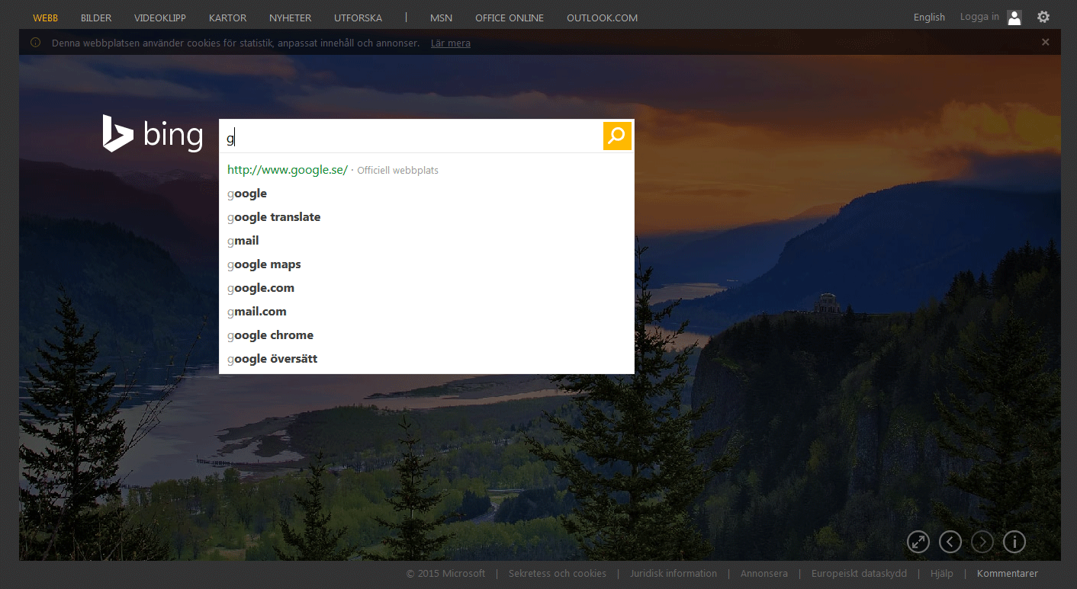
Task: Go to next background image
Action: [x=982, y=542]
